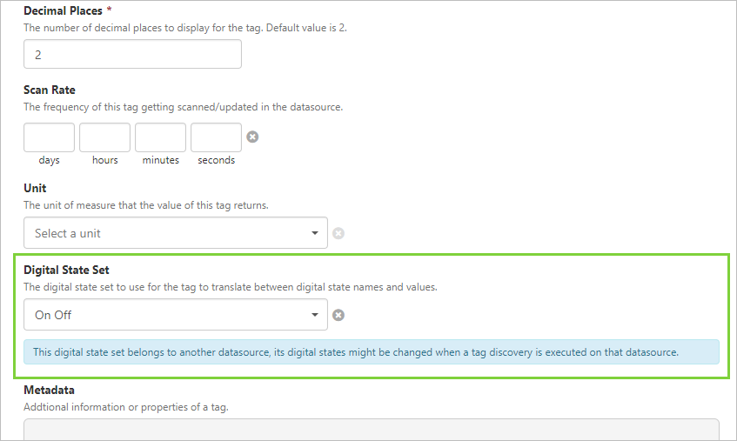
Task: Click the blue datasource warning banner
Action: (x=372, y=352)
